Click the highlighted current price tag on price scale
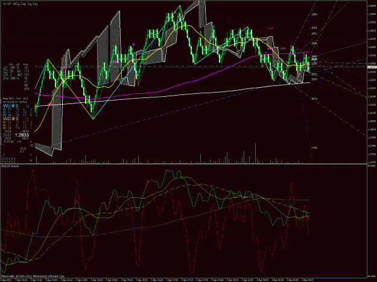 (372, 67)
